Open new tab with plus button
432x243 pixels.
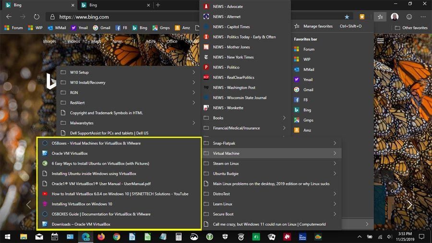[x=158, y=5]
